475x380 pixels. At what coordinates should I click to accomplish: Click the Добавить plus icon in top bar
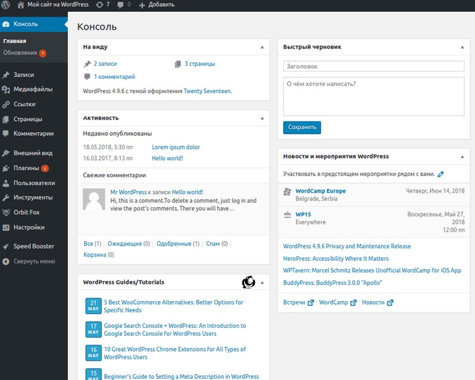pyautogui.click(x=141, y=5)
